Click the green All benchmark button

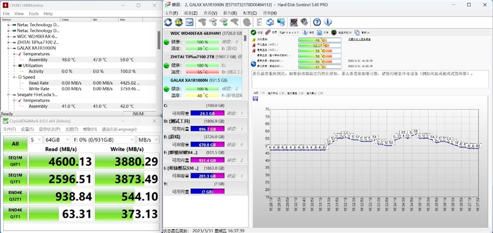pyautogui.click(x=15, y=144)
